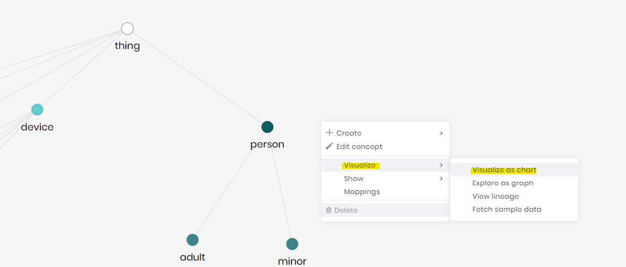Expand the Create submenu arrow
Image resolution: width=626 pixels, height=267 pixels.
(441, 133)
